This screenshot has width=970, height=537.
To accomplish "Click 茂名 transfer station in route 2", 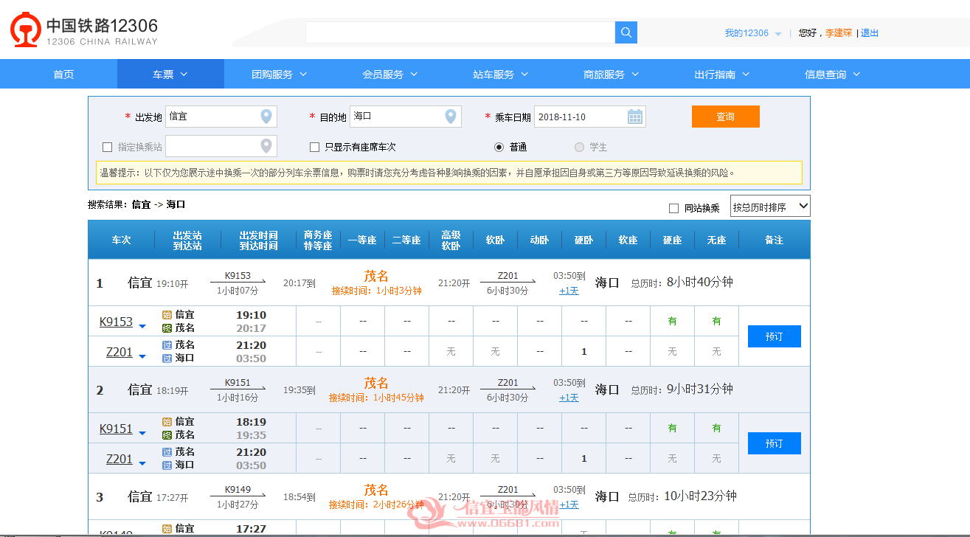I will click(376, 383).
